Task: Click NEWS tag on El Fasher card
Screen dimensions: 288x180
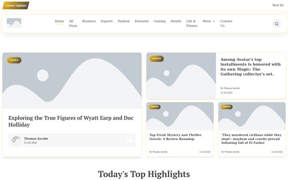Action: tap(227, 107)
